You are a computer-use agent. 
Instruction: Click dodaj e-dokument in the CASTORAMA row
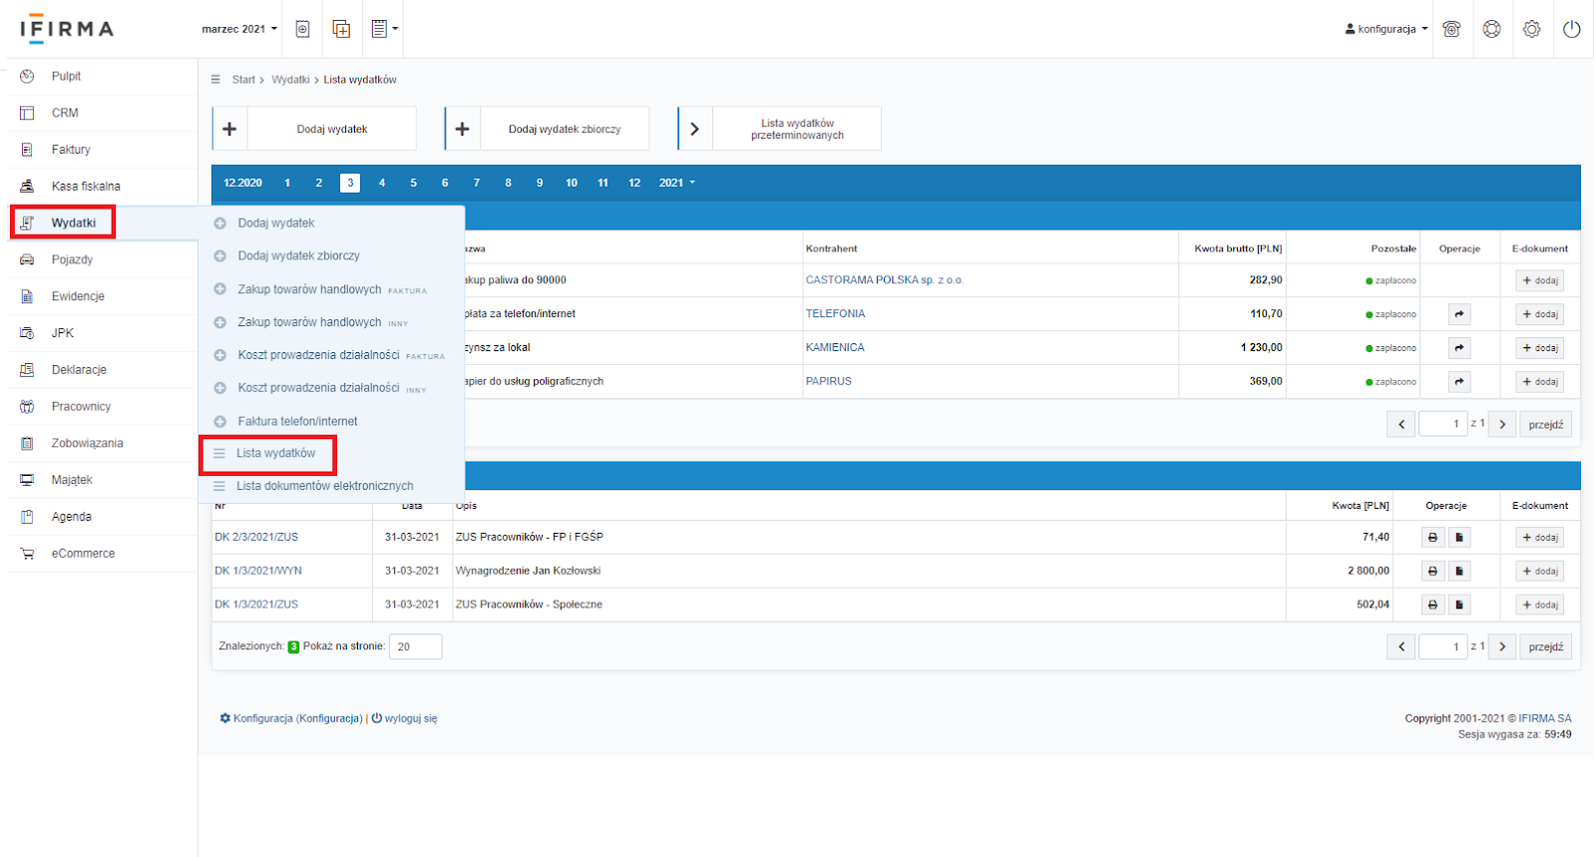(1540, 280)
